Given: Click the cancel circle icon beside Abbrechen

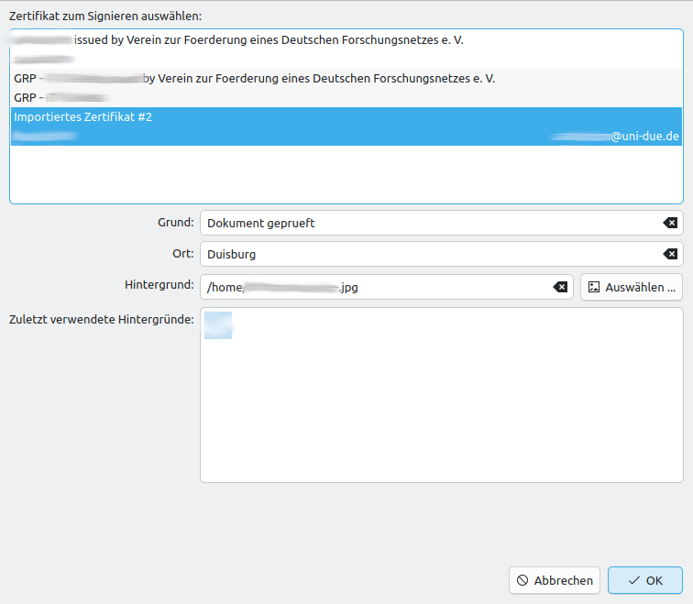Looking at the screenshot, I should [522, 580].
